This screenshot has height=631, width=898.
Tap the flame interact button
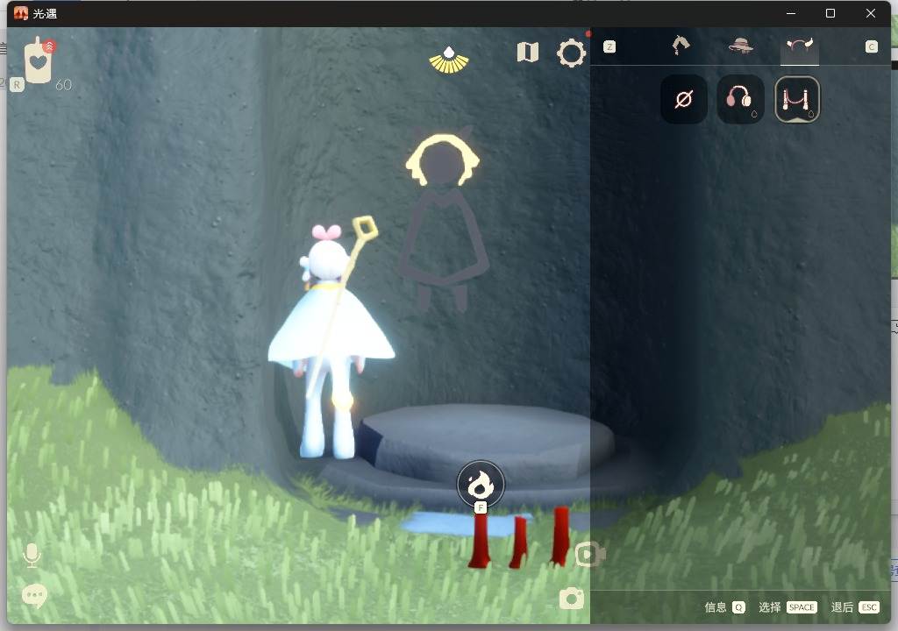481,485
